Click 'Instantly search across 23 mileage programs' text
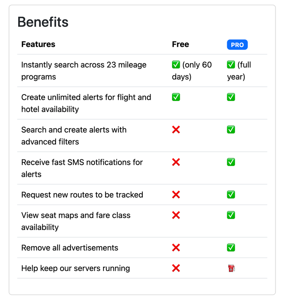Viewport: 284px width, 303px height. 84,71
